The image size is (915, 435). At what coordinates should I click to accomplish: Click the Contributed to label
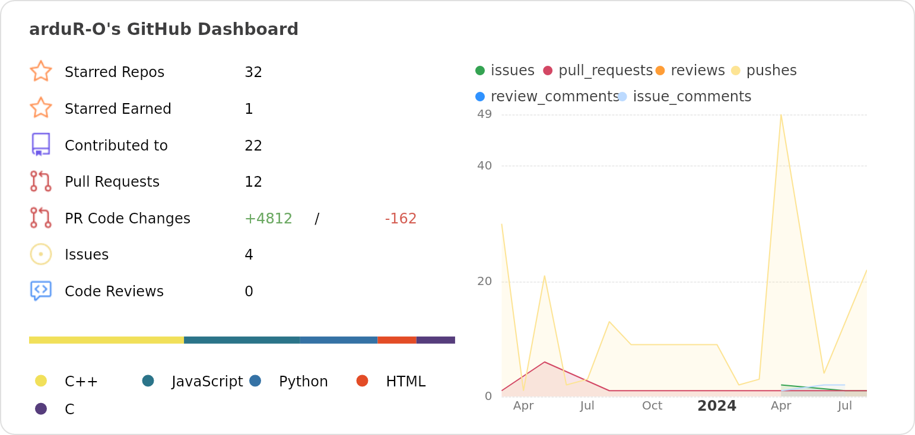pos(116,146)
